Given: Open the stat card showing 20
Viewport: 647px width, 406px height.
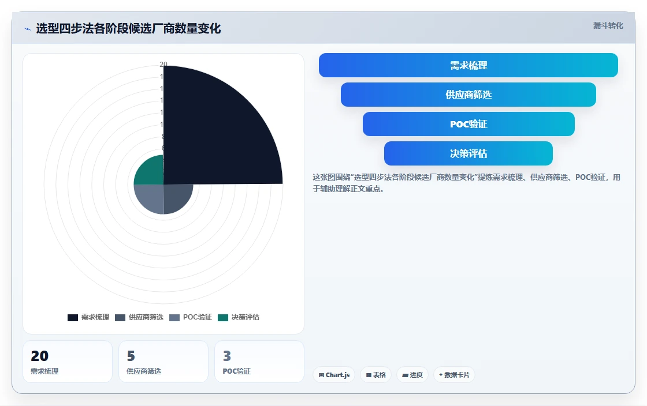Looking at the screenshot, I should 68,362.
